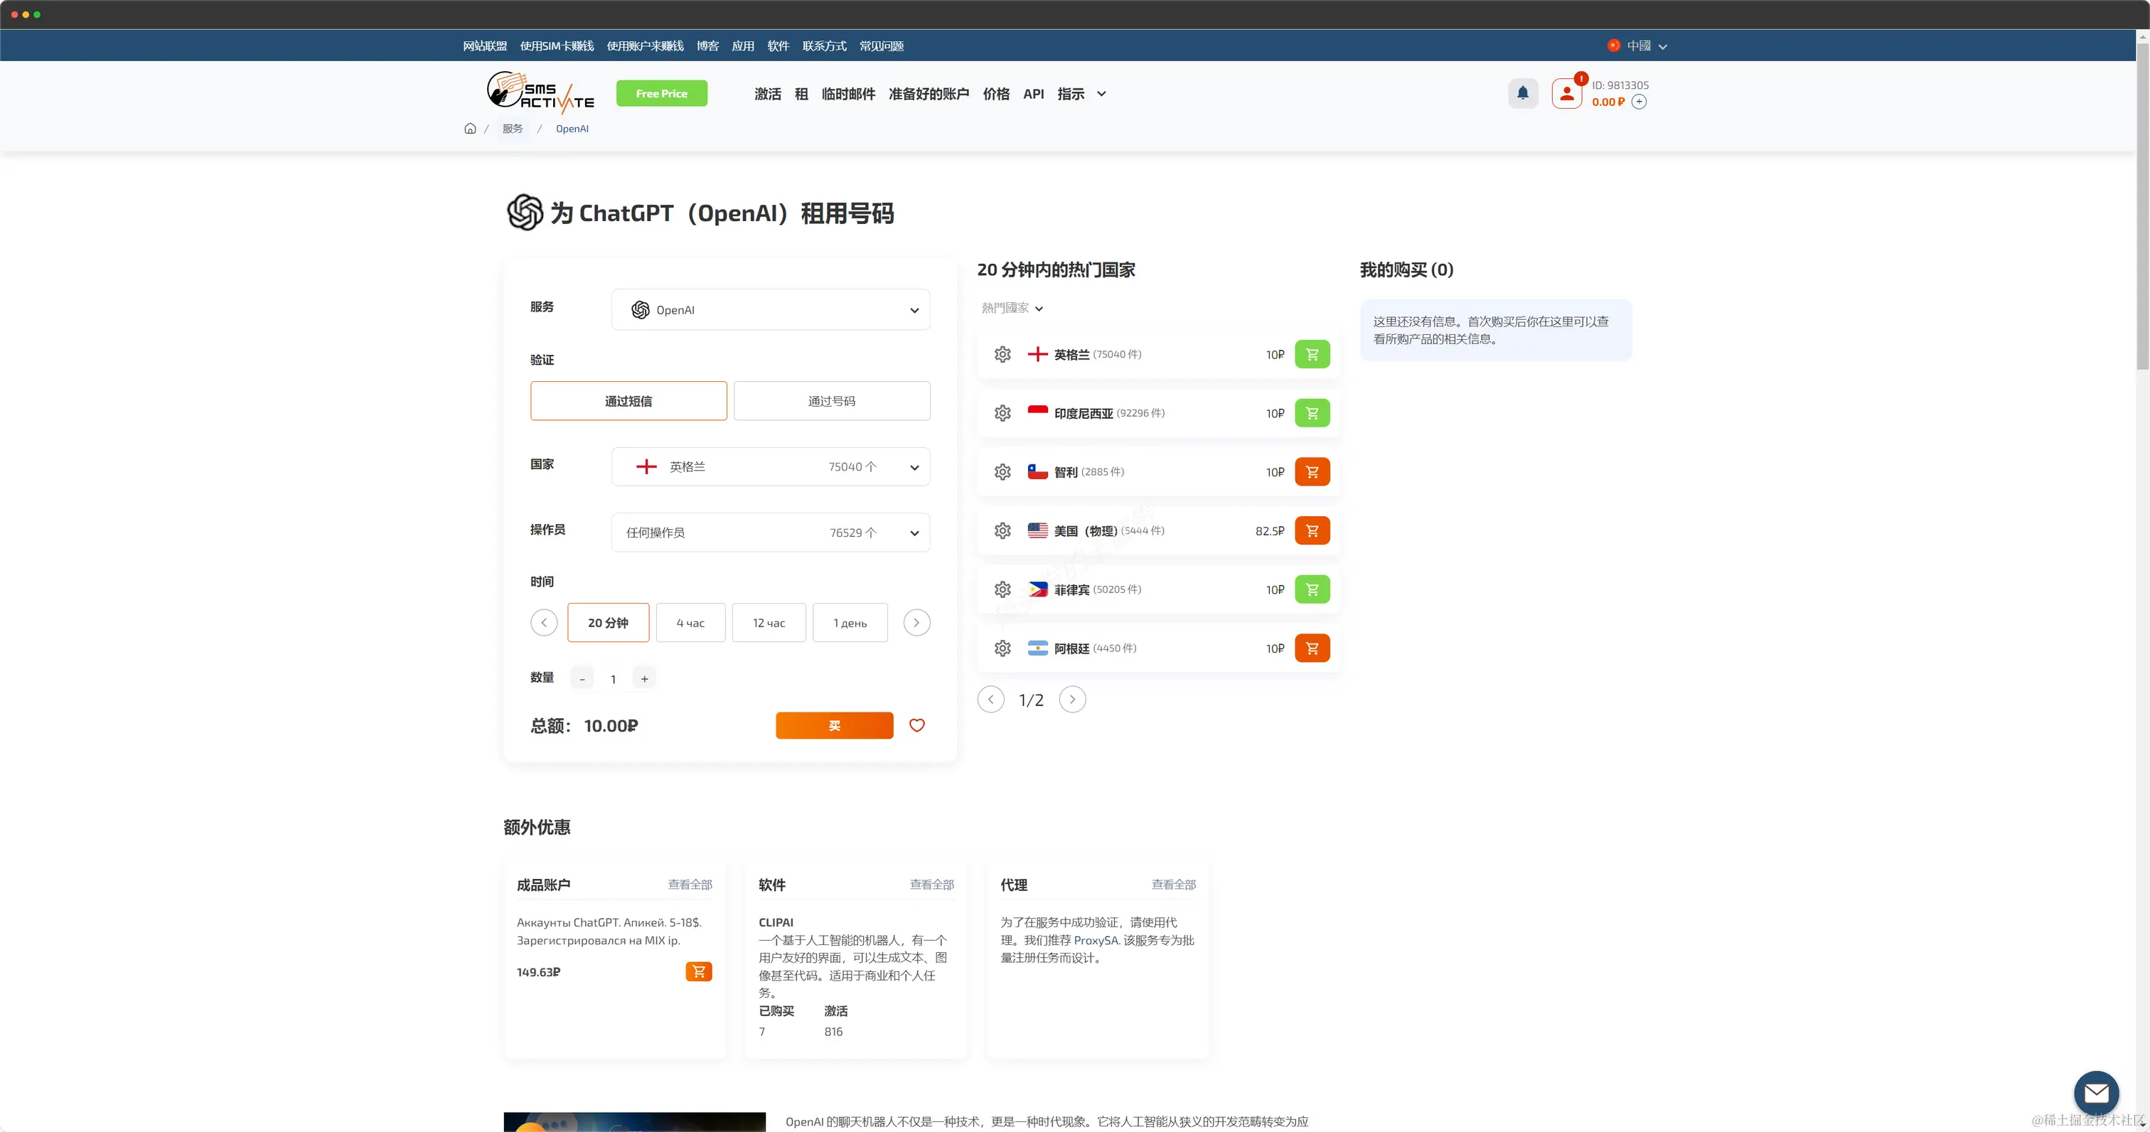The width and height of the screenshot is (2150, 1132).
Task: Open 临时邮件 in main navigation
Action: click(x=848, y=93)
